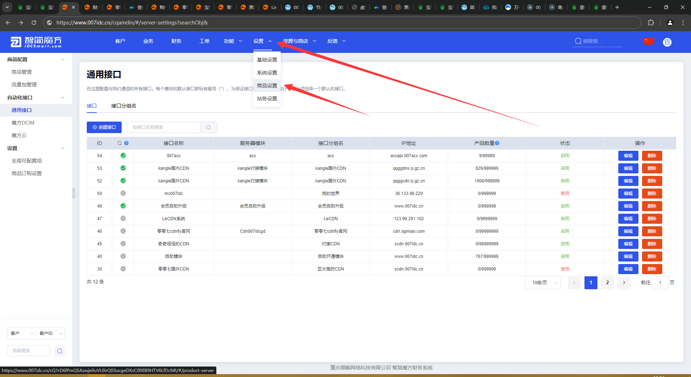Select 系统设置 from the dropdown menu
The width and height of the screenshot is (691, 377).
267,73
